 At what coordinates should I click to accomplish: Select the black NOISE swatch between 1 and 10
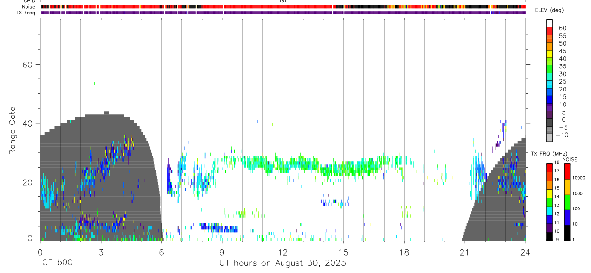(x=567, y=233)
